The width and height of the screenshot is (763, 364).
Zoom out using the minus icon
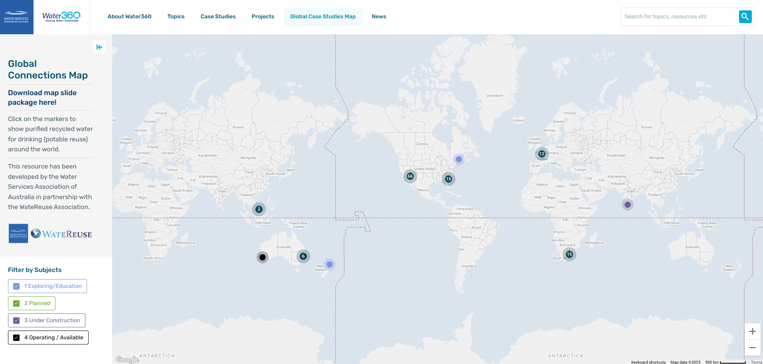pyautogui.click(x=753, y=347)
